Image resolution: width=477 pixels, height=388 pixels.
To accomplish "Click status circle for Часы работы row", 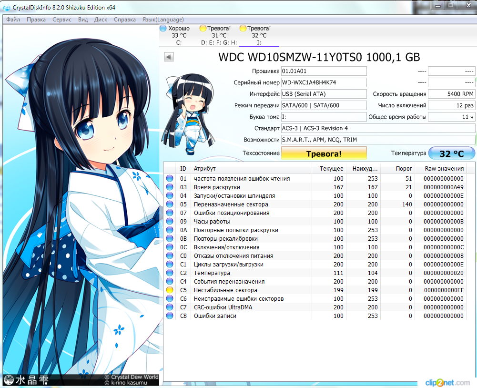I will [x=170, y=221].
